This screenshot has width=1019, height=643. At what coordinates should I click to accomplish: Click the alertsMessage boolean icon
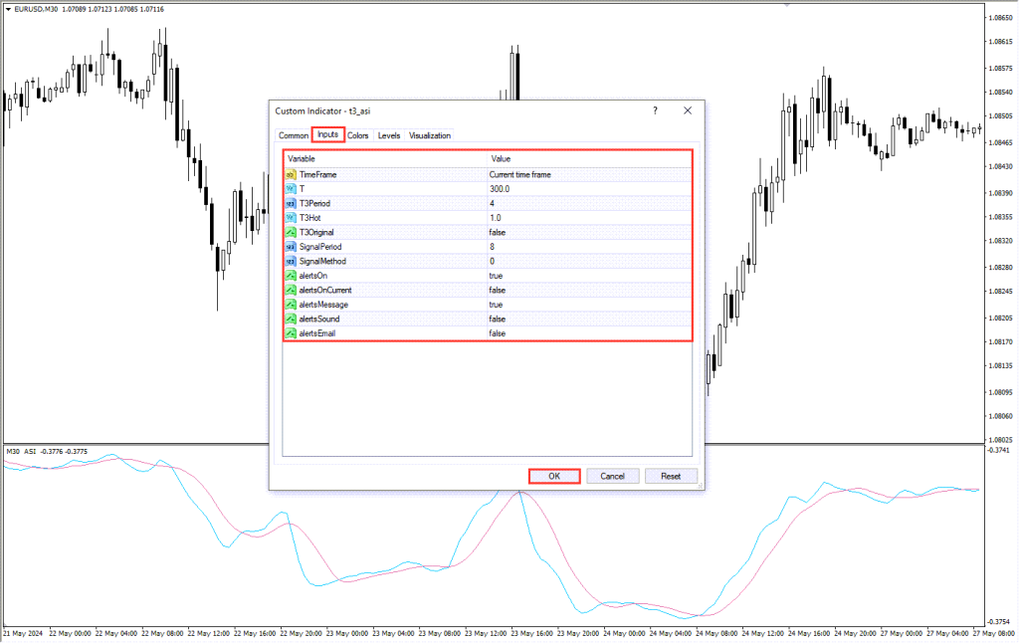[291, 305]
